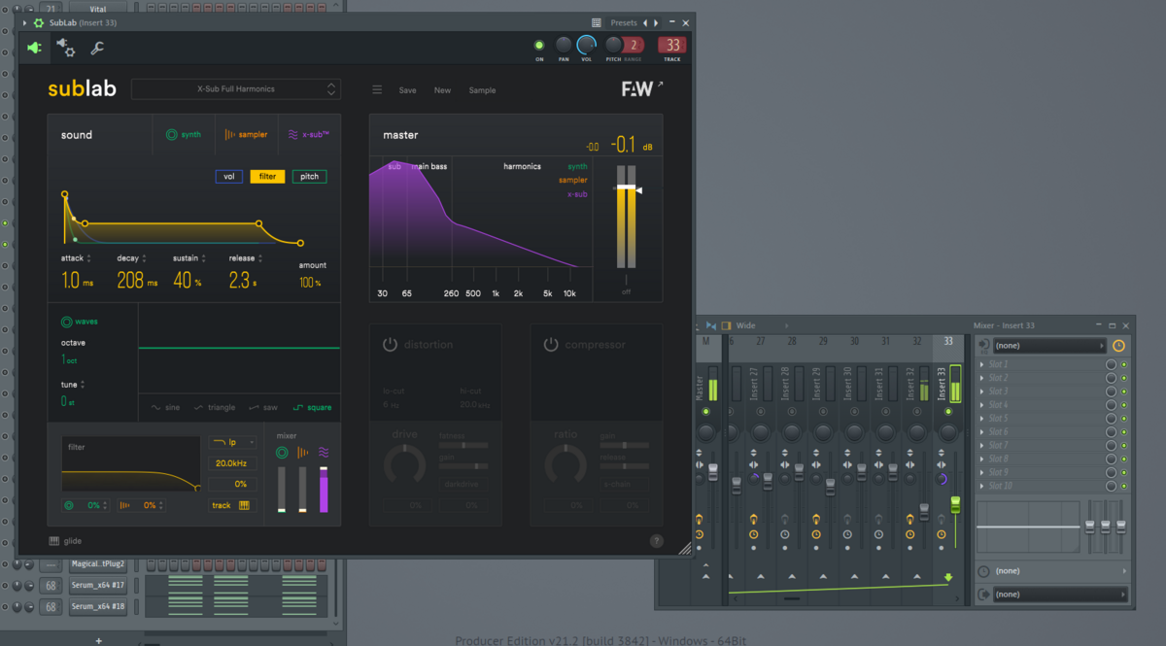Select the pitch envelope button
This screenshot has height=646, width=1166.
309,177
